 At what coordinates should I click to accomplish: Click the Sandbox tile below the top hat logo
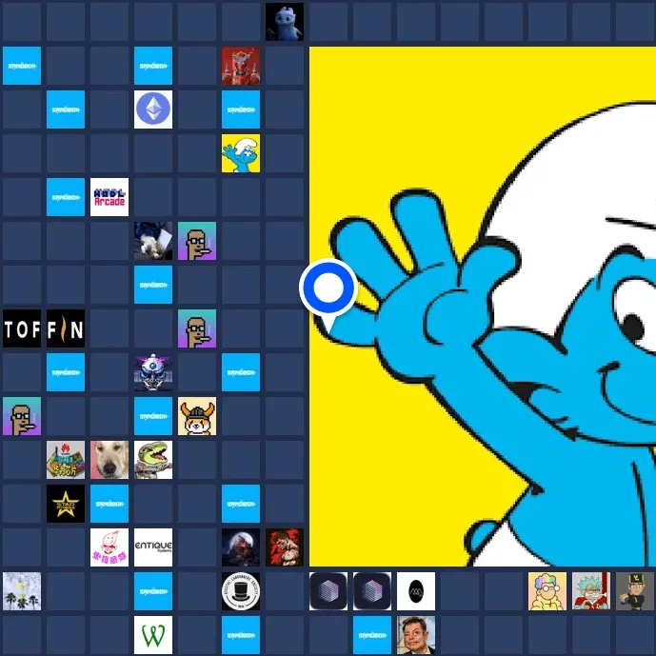(241, 635)
